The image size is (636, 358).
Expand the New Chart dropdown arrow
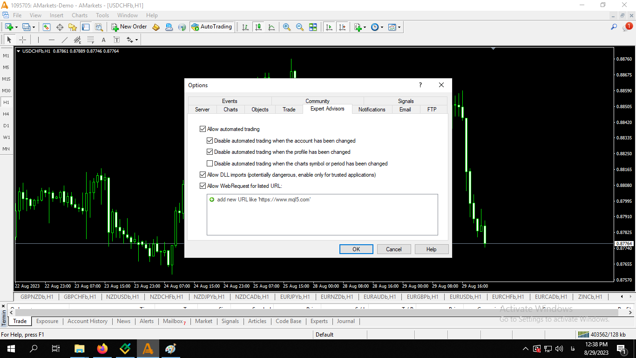(x=16, y=27)
